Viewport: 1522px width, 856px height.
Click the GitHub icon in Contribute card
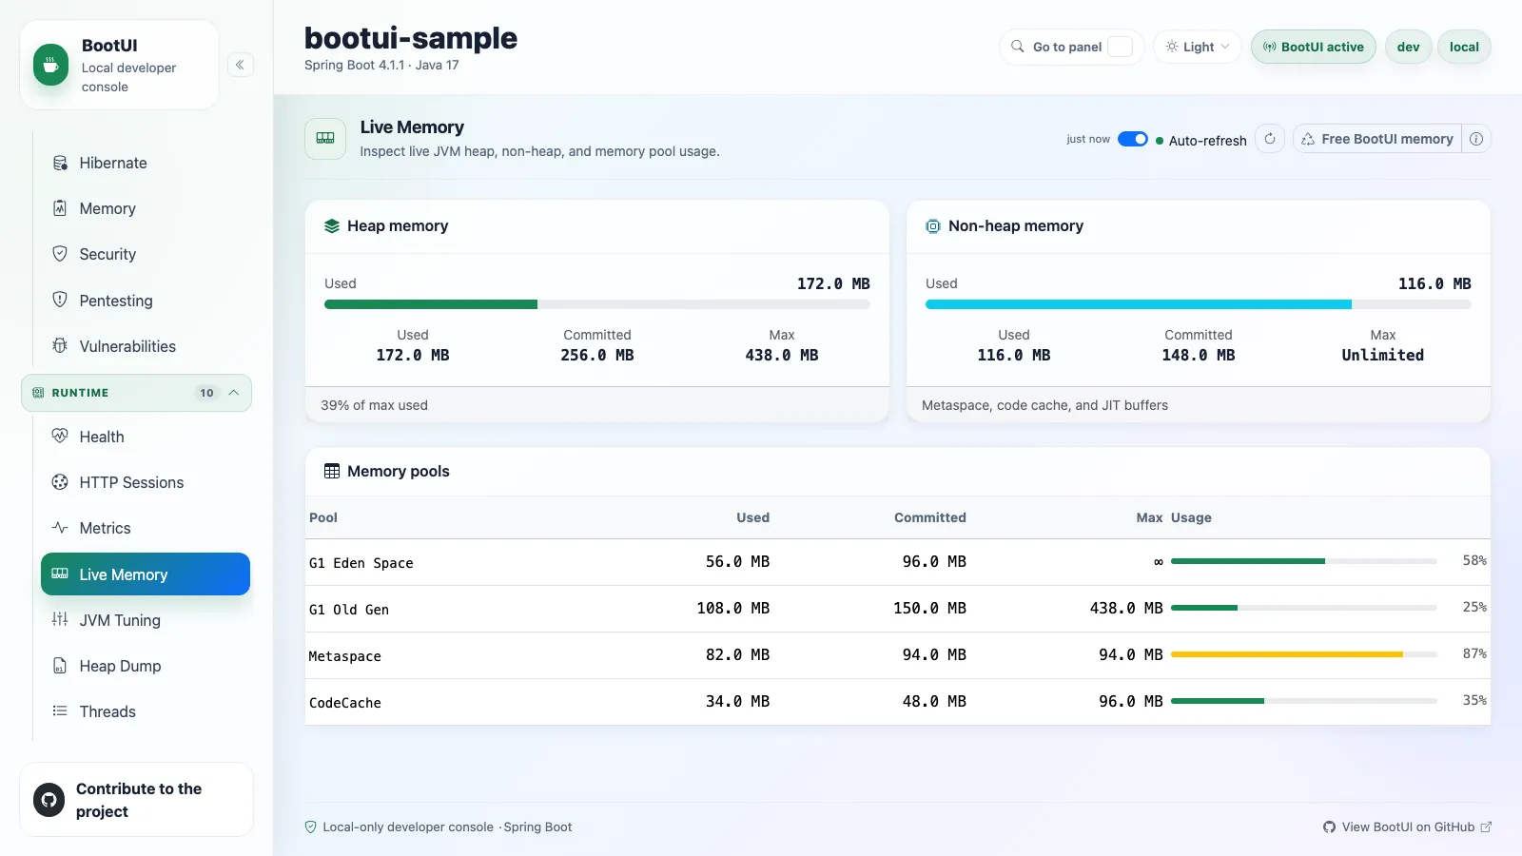[49, 800]
